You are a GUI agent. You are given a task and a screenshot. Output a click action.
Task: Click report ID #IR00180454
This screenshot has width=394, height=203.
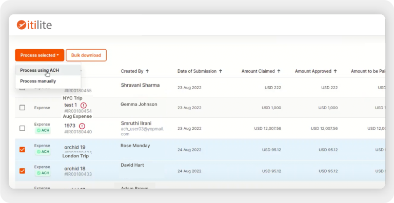coord(78,111)
